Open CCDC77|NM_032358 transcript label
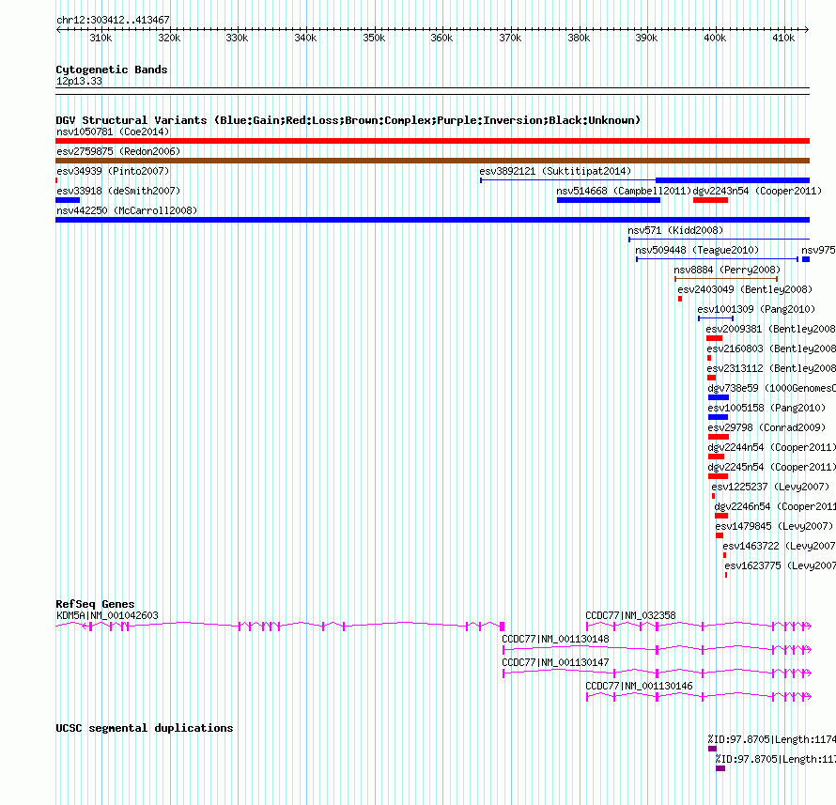Image resolution: width=836 pixels, height=805 pixels. click(x=630, y=615)
